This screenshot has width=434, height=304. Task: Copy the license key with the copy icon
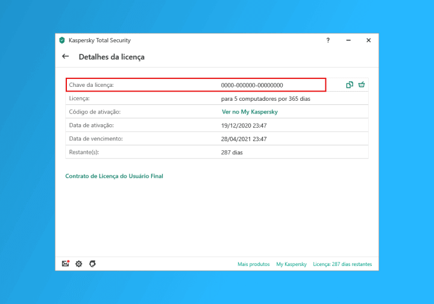point(350,85)
